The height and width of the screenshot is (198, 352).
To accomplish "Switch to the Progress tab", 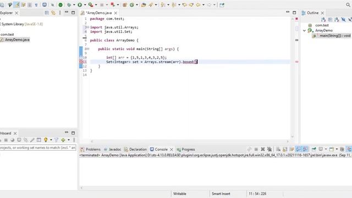I will point(186,149).
